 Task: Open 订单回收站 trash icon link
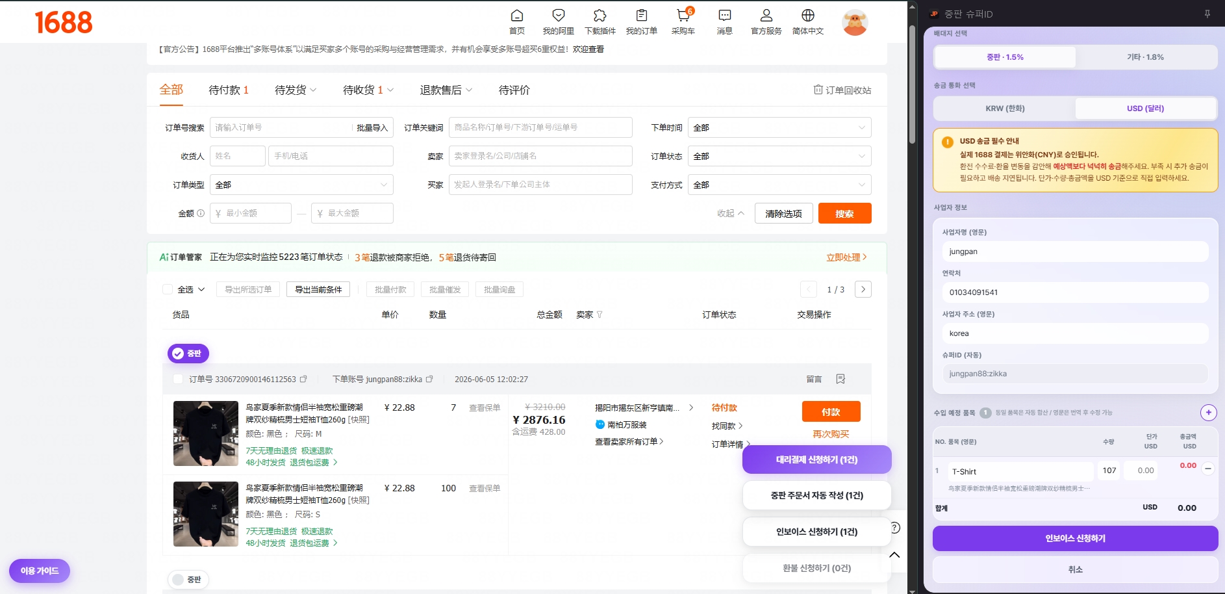[x=842, y=90]
